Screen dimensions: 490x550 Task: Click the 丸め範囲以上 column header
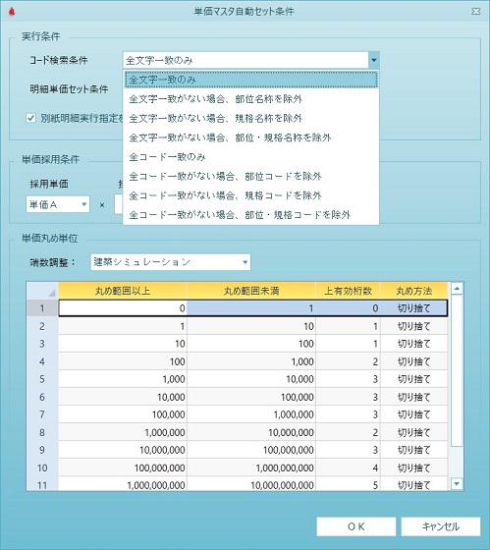point(123,291)
